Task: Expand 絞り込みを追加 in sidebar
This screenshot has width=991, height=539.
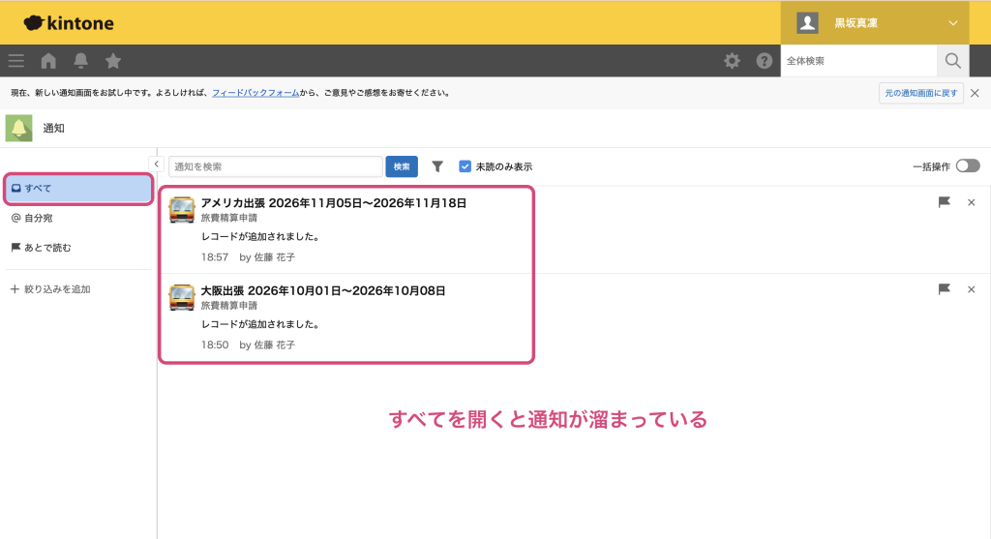Action: (50, 289)
